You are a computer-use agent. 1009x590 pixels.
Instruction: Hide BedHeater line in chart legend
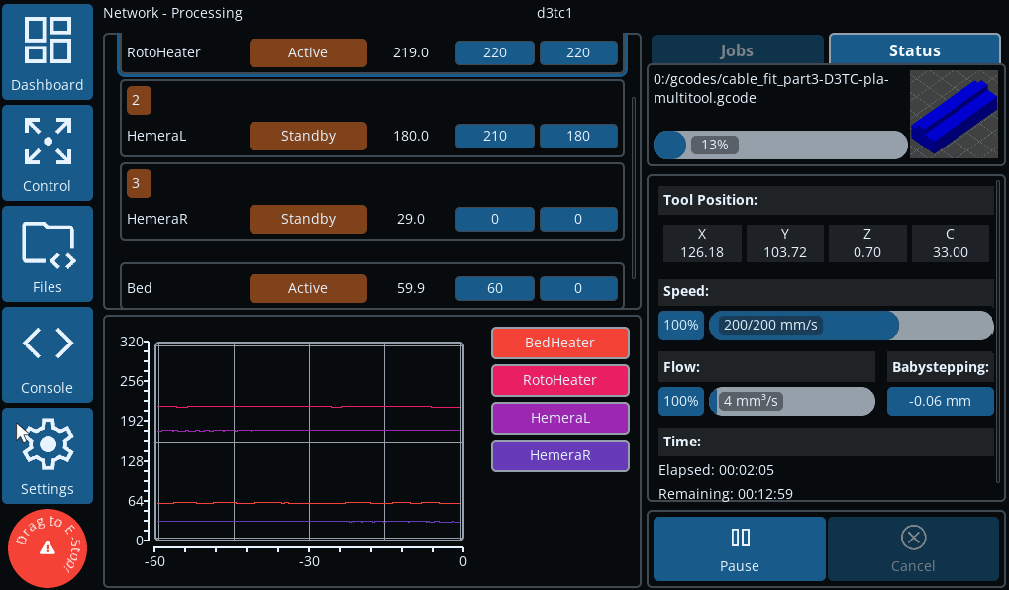[x=559, y=343]
